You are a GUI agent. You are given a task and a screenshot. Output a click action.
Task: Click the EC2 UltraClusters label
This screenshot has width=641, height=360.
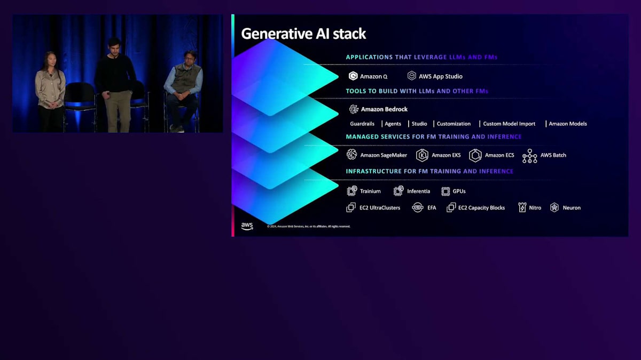380,207
